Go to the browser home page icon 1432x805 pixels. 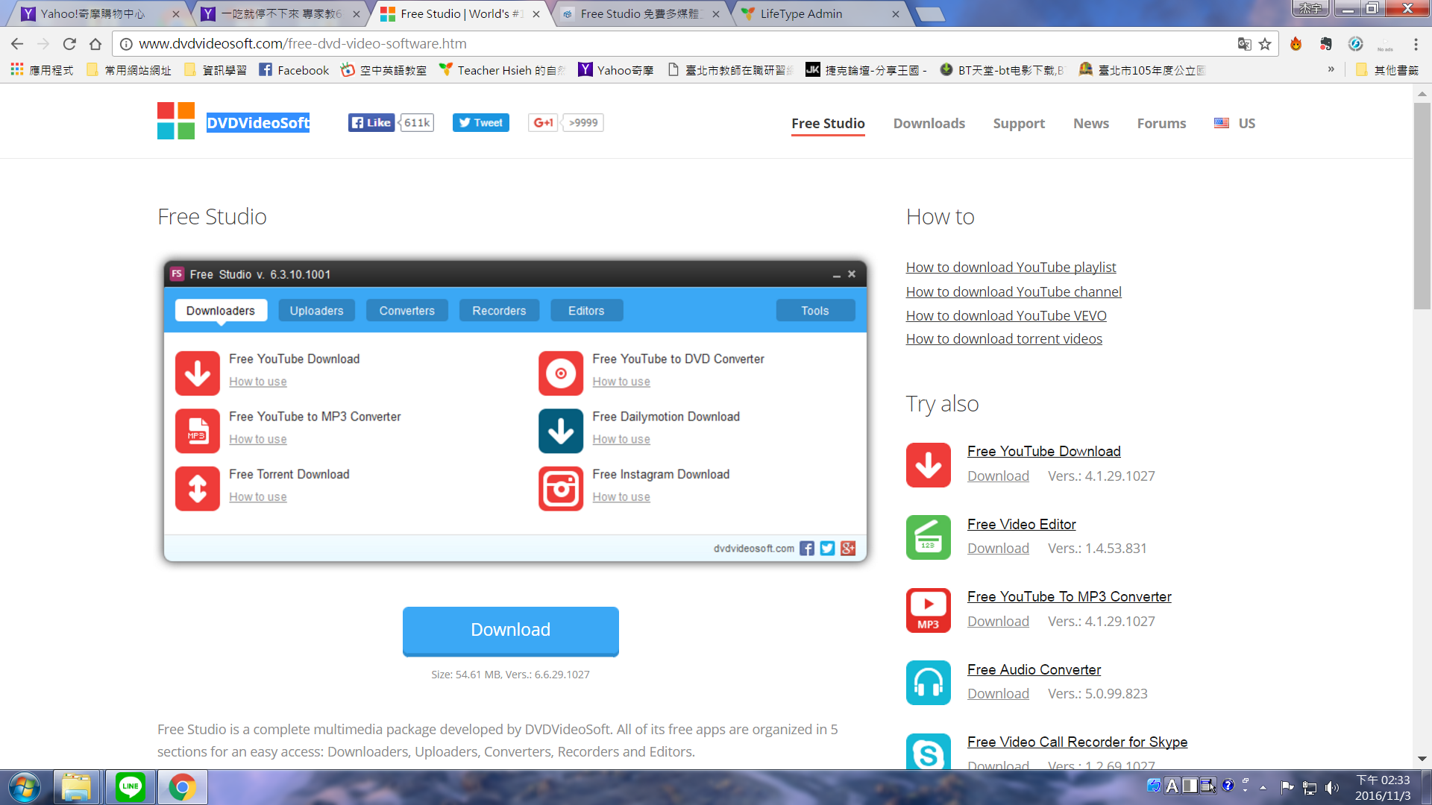coord(95,44)
